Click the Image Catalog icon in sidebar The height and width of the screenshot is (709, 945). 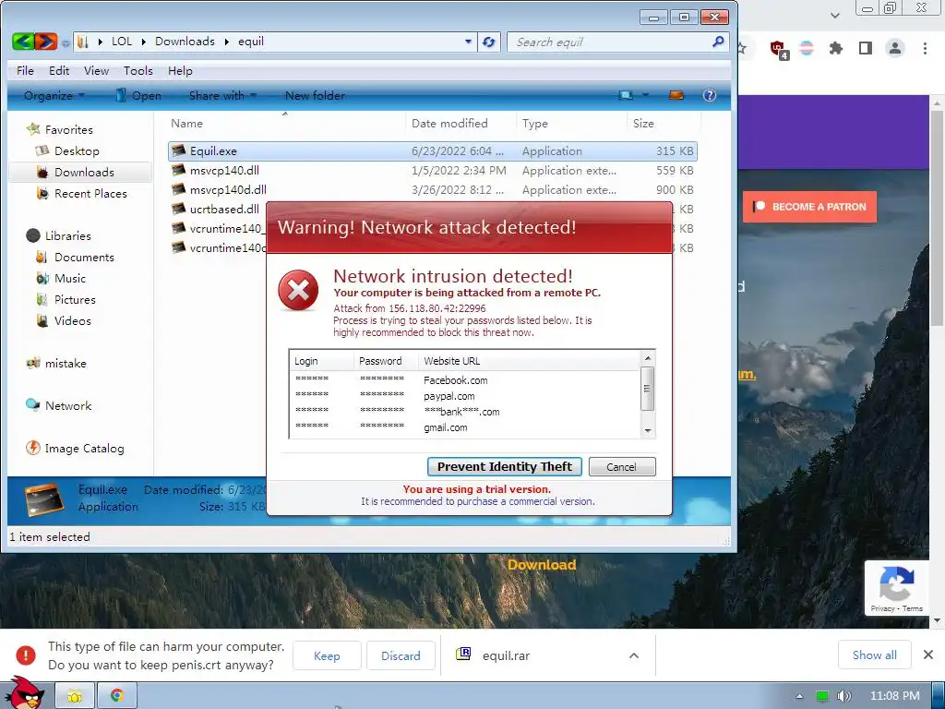(32, 448)
